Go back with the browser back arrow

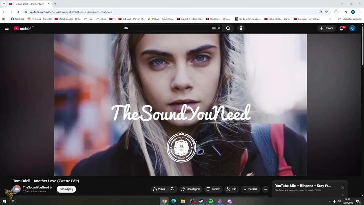(x=4, y=12)
